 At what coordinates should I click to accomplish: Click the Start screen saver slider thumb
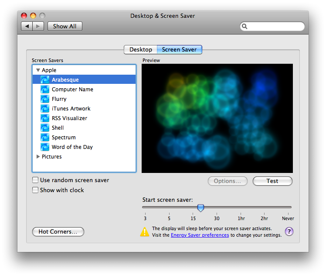pos(200,207)
